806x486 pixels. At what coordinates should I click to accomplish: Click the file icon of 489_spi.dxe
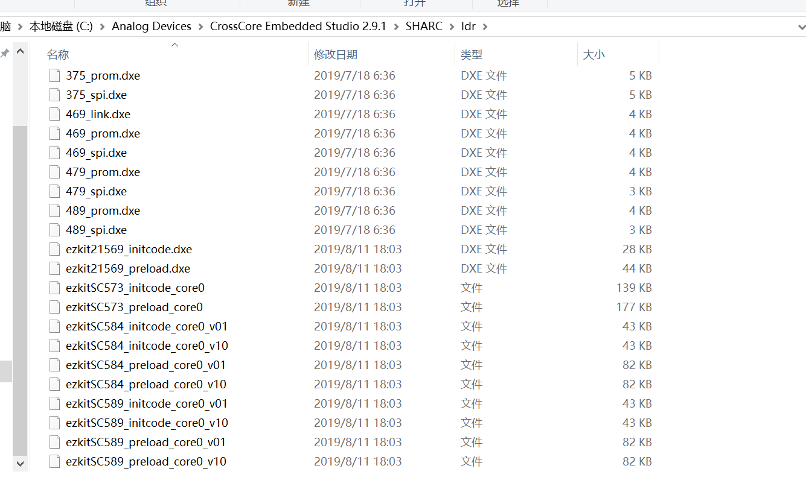[54, 230]
